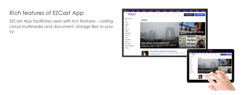Screen dimensions: 251x95
Task: Open Mail in the TV's Yahoo top bar
Action: click(133, 11)
